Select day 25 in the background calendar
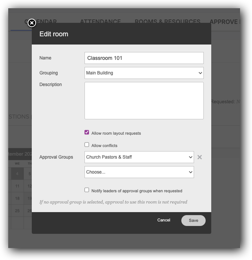 [17, 211]
